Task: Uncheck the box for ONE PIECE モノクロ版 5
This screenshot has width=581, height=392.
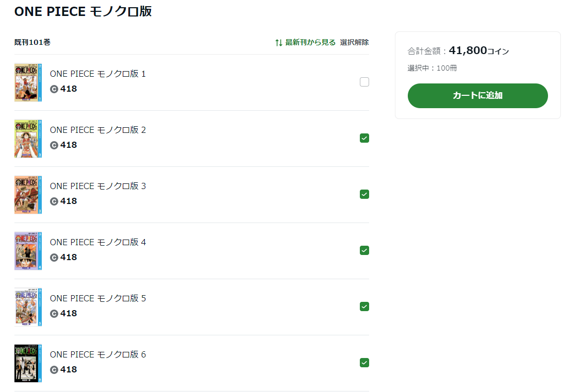Action: pos(364,306)
